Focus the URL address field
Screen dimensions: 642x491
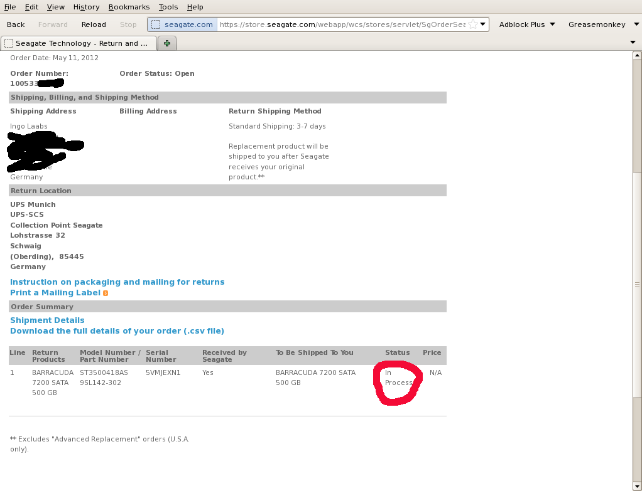coord(342,24)
